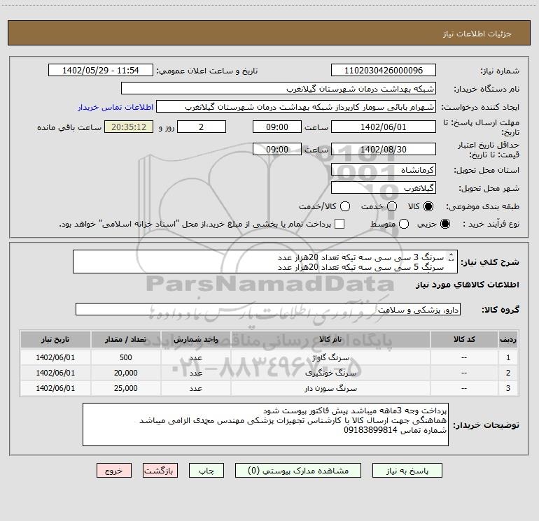Click the unit cell عدد in سرنگ خونگیری row
Viewport: 539px width, 521px height.
(x=196, y=373)
